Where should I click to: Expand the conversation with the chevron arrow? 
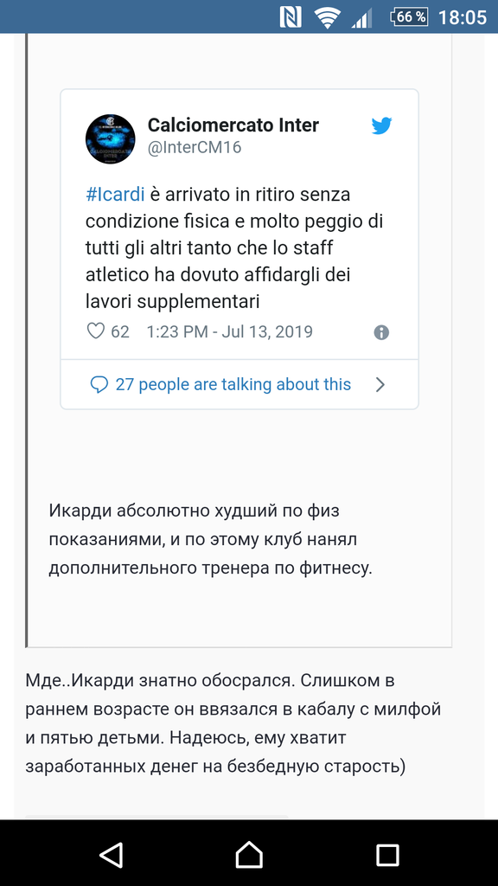(x=380, y=384)
